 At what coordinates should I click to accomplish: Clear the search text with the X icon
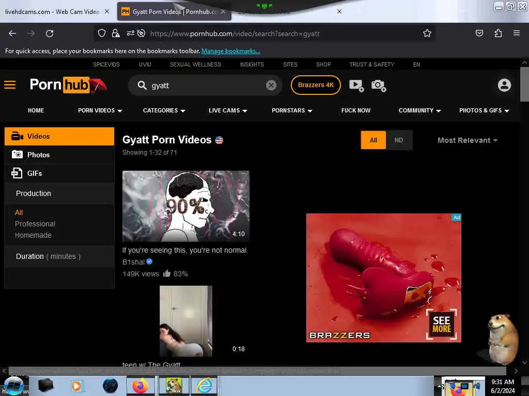271,85
